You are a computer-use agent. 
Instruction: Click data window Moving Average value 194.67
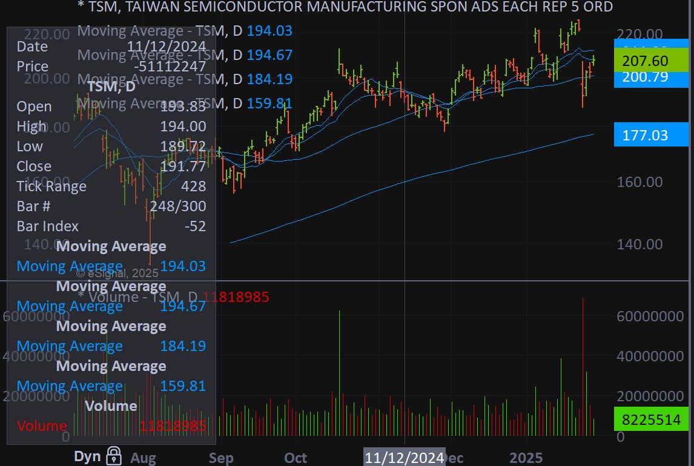(x=183, y=306)
